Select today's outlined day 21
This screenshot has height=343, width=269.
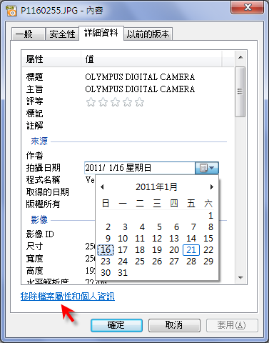point(191,250)
